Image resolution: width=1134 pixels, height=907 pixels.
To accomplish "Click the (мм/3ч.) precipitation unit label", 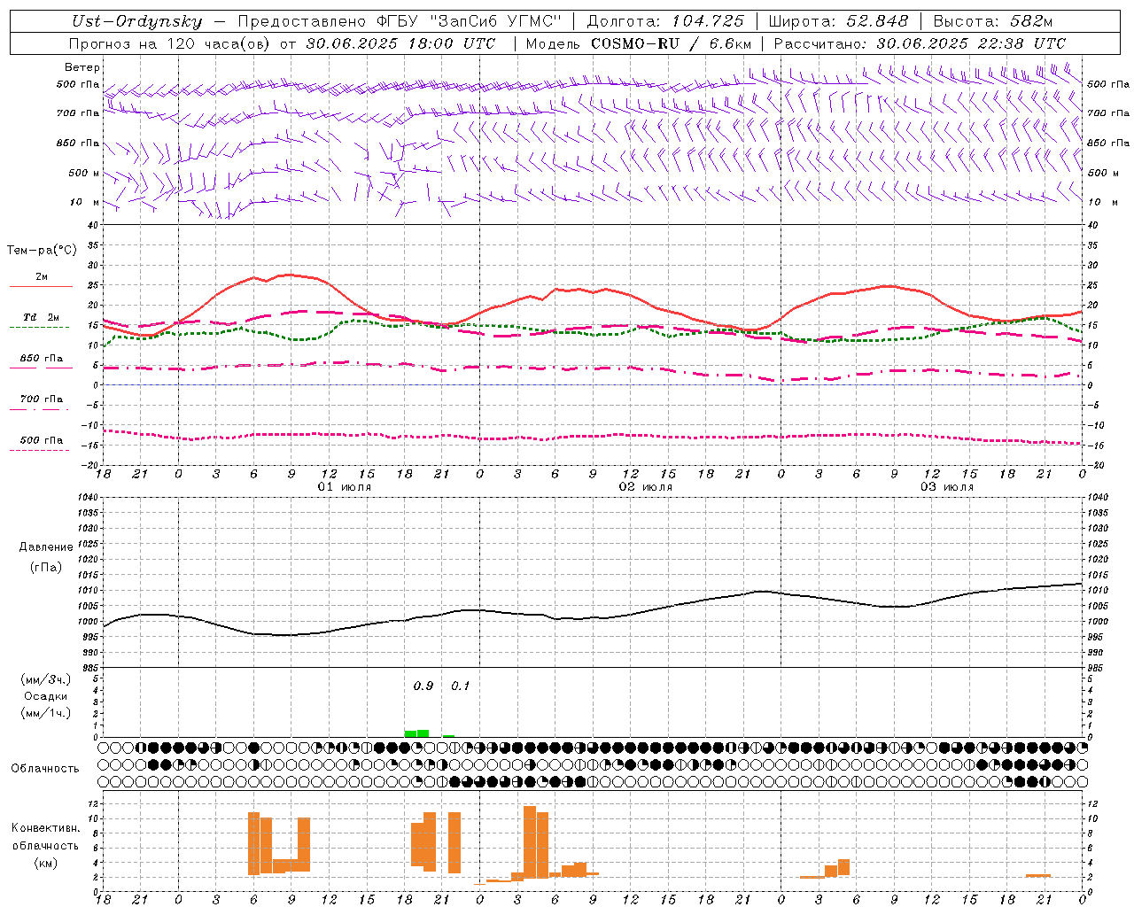I will pos(46,679).
